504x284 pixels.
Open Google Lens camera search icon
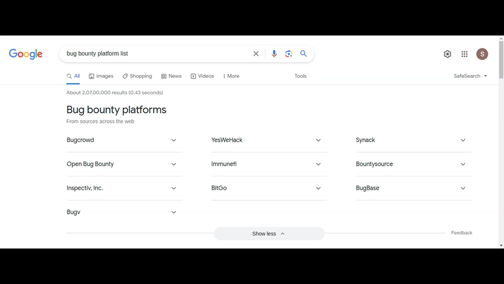pyautogui.click(x=288, y=54)
